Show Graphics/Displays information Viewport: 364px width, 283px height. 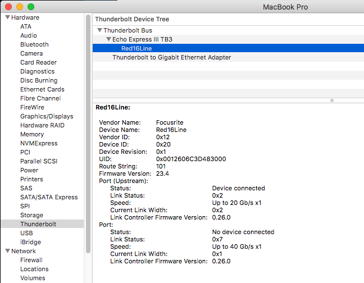coord(47,116)
